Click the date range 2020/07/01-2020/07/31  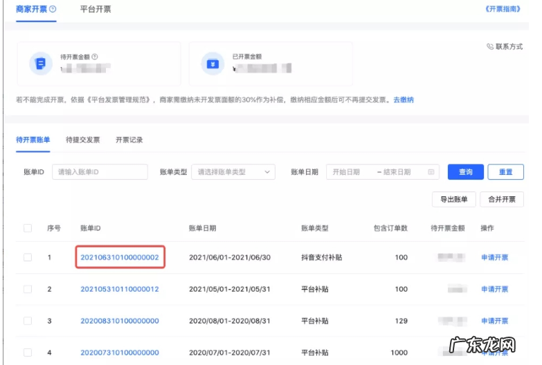tap(230, 353)
